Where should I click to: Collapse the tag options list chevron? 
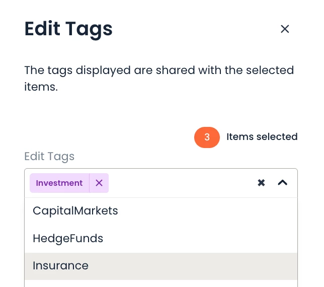click(x=283, y=183)
